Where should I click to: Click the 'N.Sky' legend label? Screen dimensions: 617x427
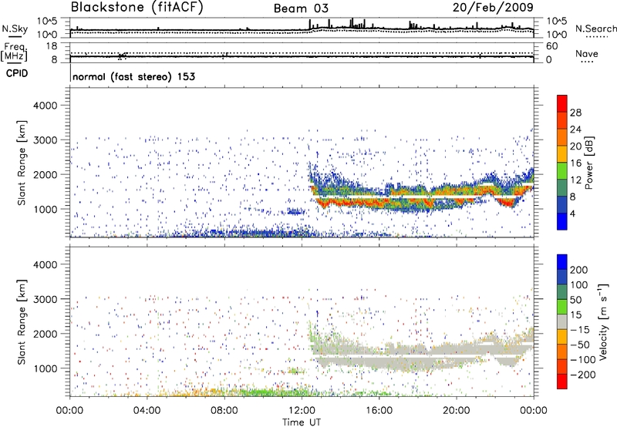[15, 29]
